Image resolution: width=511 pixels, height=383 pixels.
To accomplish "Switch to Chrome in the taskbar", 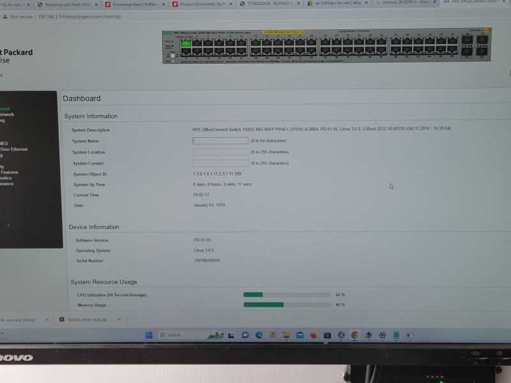I will pyautogui.click(x=355, y=334).
